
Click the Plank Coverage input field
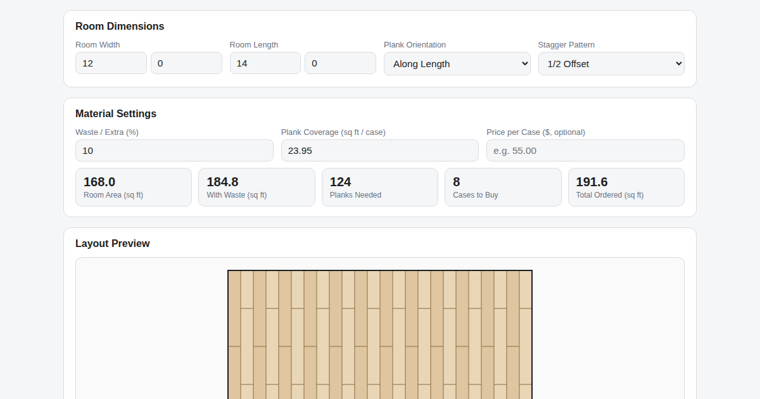click(x=380, y=151)
